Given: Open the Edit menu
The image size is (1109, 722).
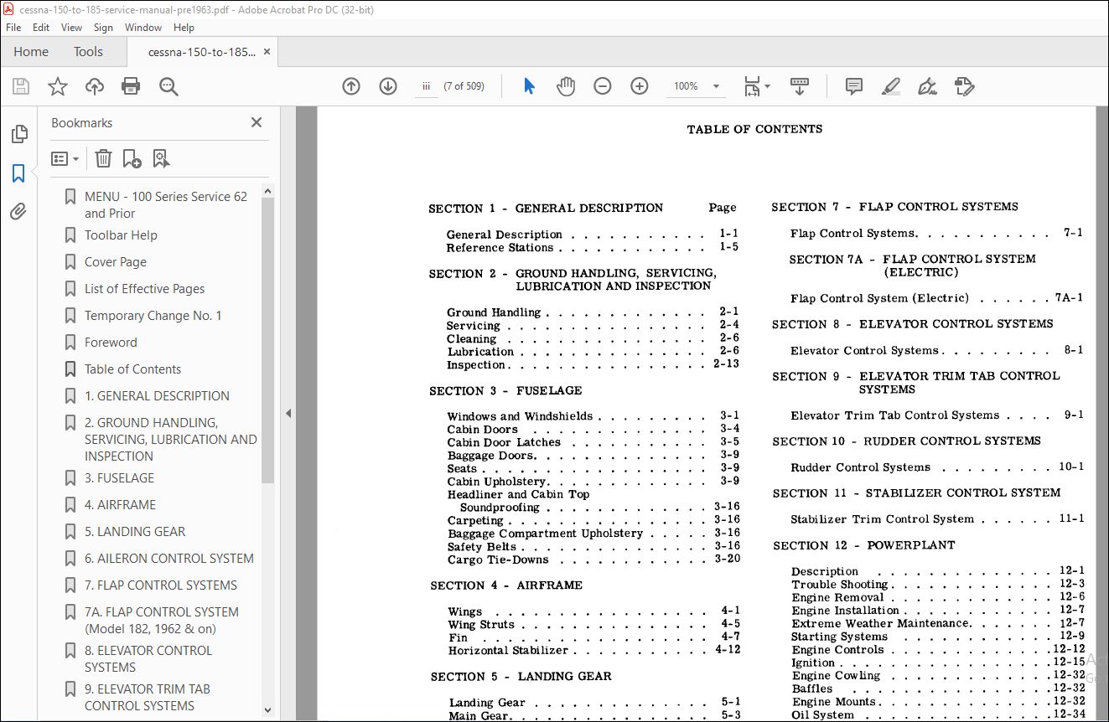Looking at the screenshot, I should coord(41,28).
